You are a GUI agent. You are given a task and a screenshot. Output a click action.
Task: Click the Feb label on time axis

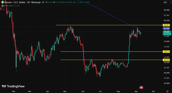pos(13,91)
